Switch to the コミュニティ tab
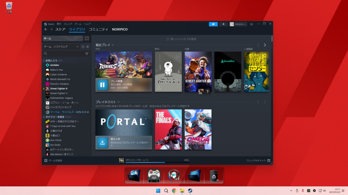Screen dimensions: 348x195 [98, 29]
